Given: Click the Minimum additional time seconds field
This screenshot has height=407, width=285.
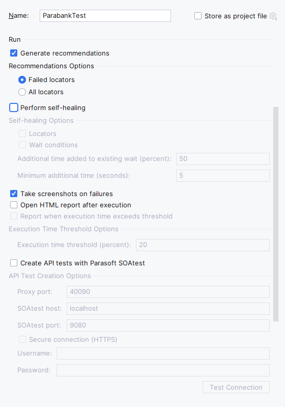Looking at the screenshot, I should (223, 176).
